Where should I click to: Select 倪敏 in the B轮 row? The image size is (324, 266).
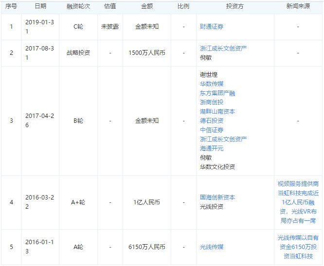tap(206, 158)
